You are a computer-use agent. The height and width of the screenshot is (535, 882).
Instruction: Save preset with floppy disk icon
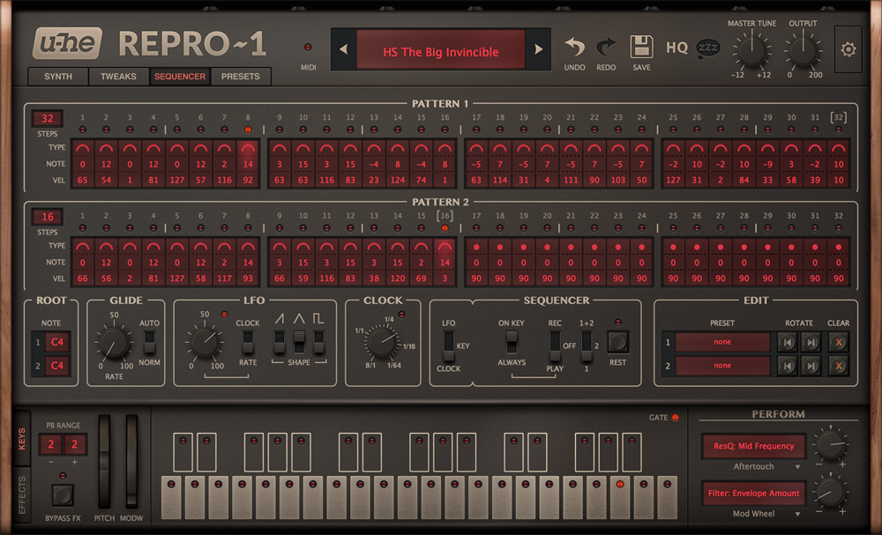pos(641,47)
